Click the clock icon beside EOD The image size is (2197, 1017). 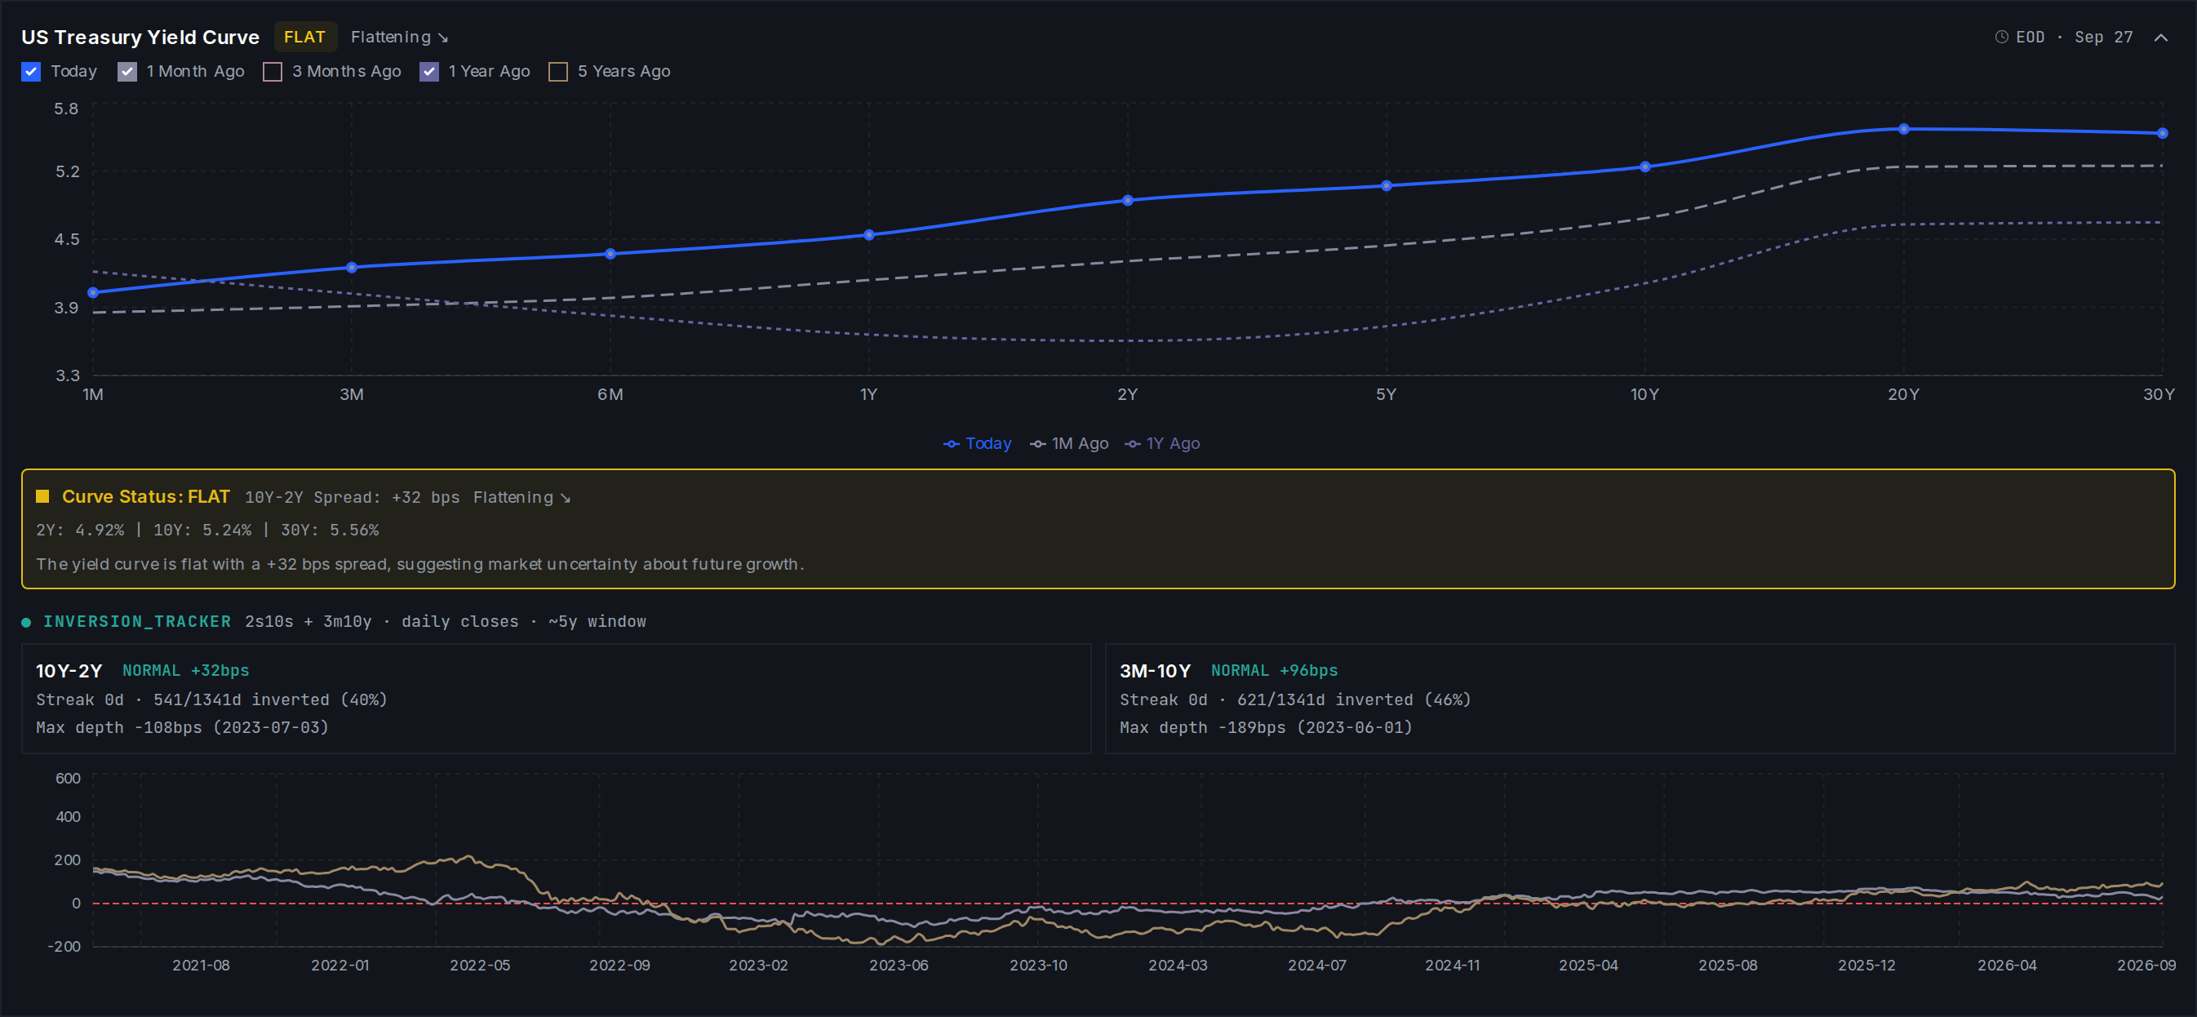click(x=2001, y=37)
